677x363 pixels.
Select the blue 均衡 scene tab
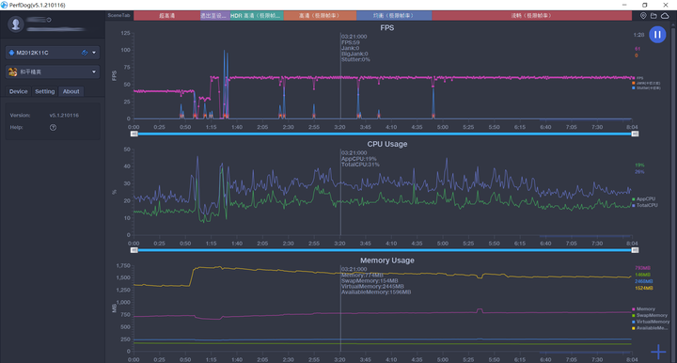click(x=394, y=16)
